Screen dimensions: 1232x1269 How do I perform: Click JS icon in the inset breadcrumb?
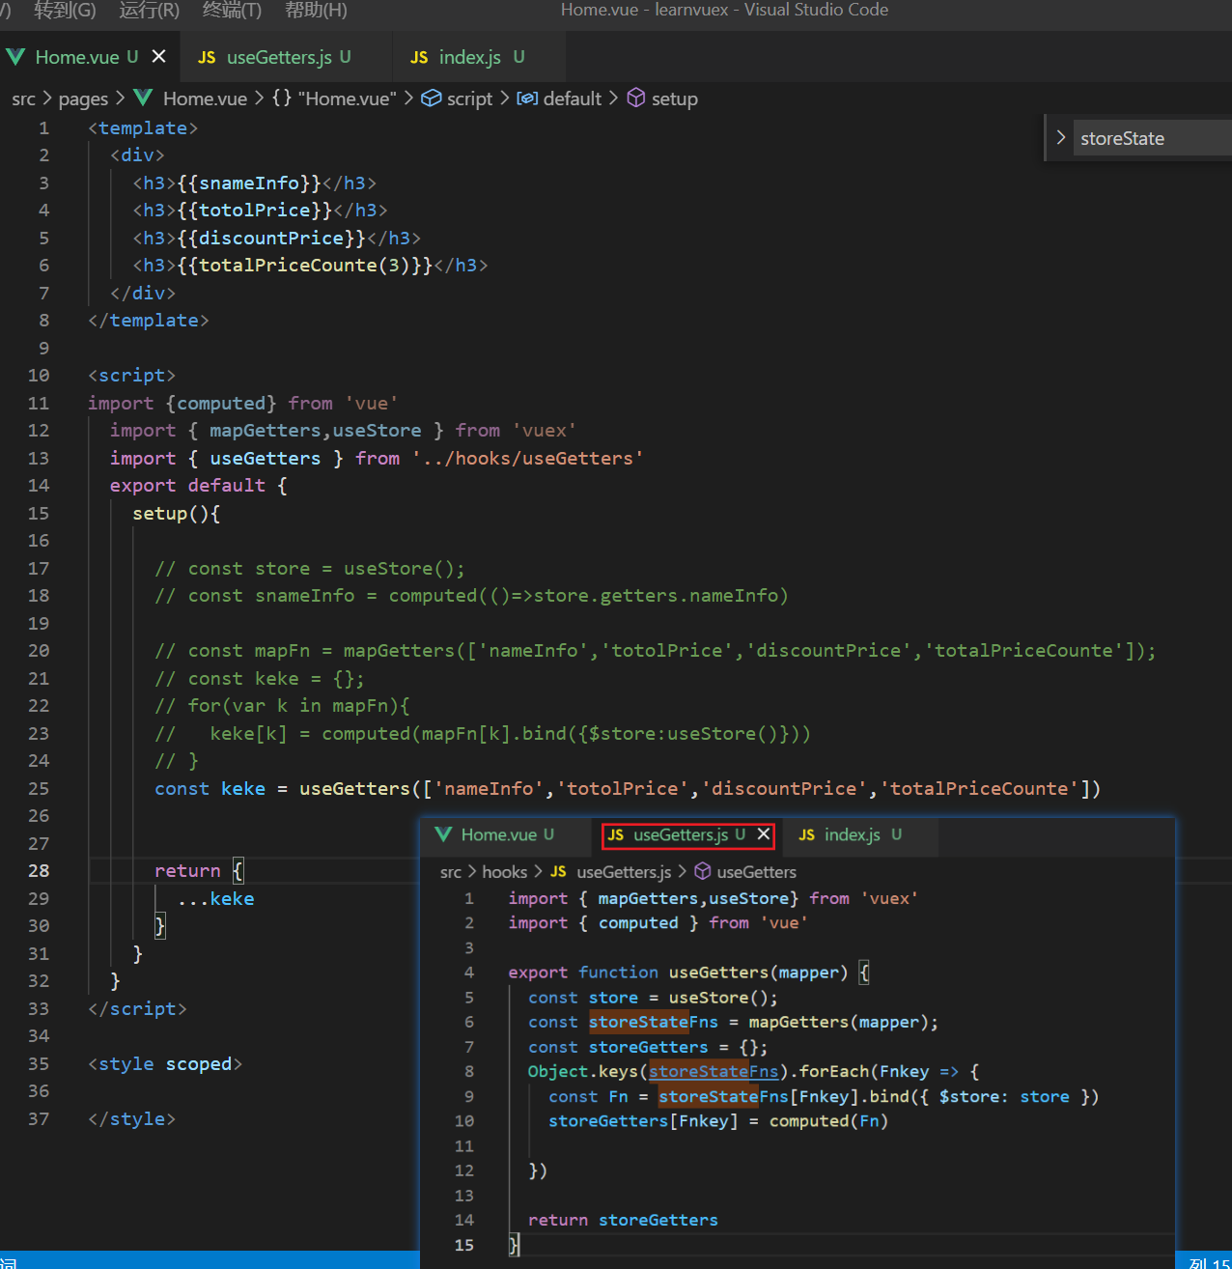(558, 872)
